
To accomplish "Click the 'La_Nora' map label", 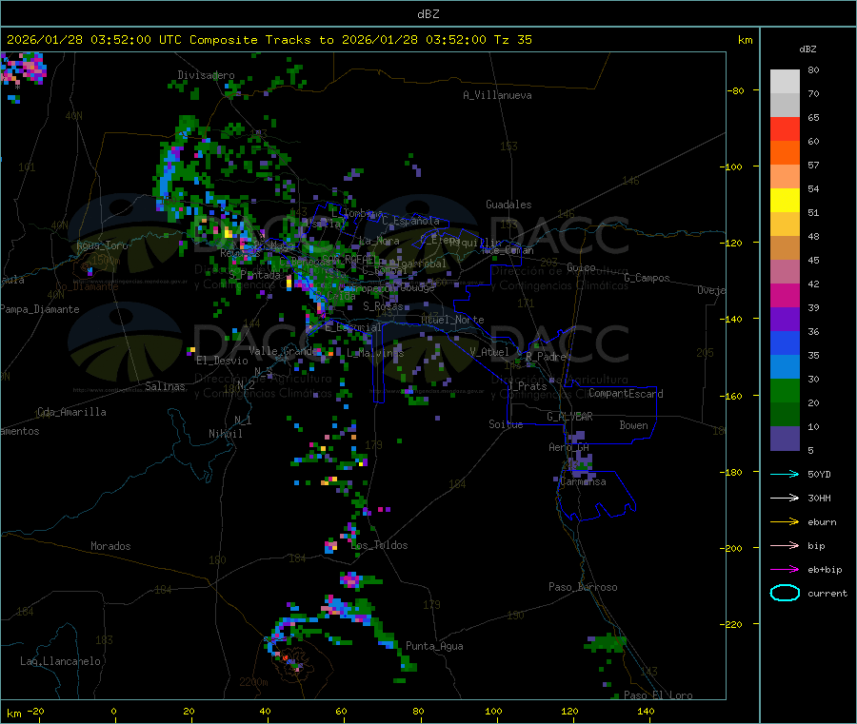I will click(379, 241).
